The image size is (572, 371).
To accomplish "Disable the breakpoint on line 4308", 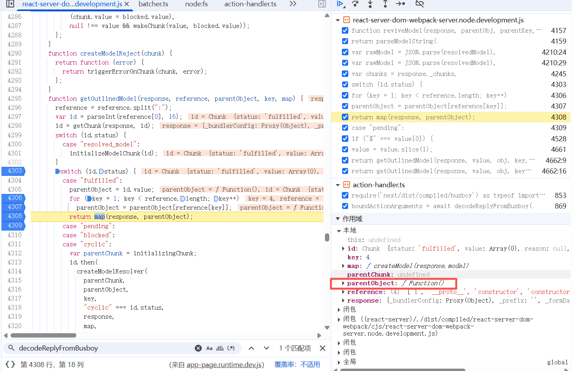I will (345, 117).
